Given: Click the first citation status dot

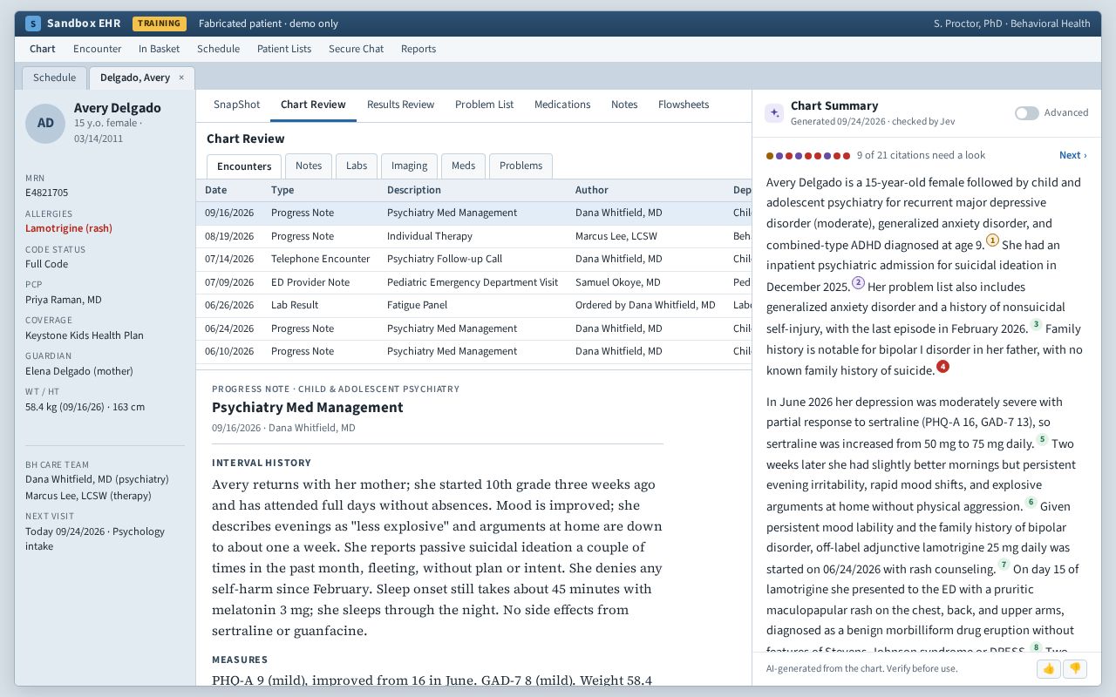Looking at the screenshot, I should click(x=770, y=156).
